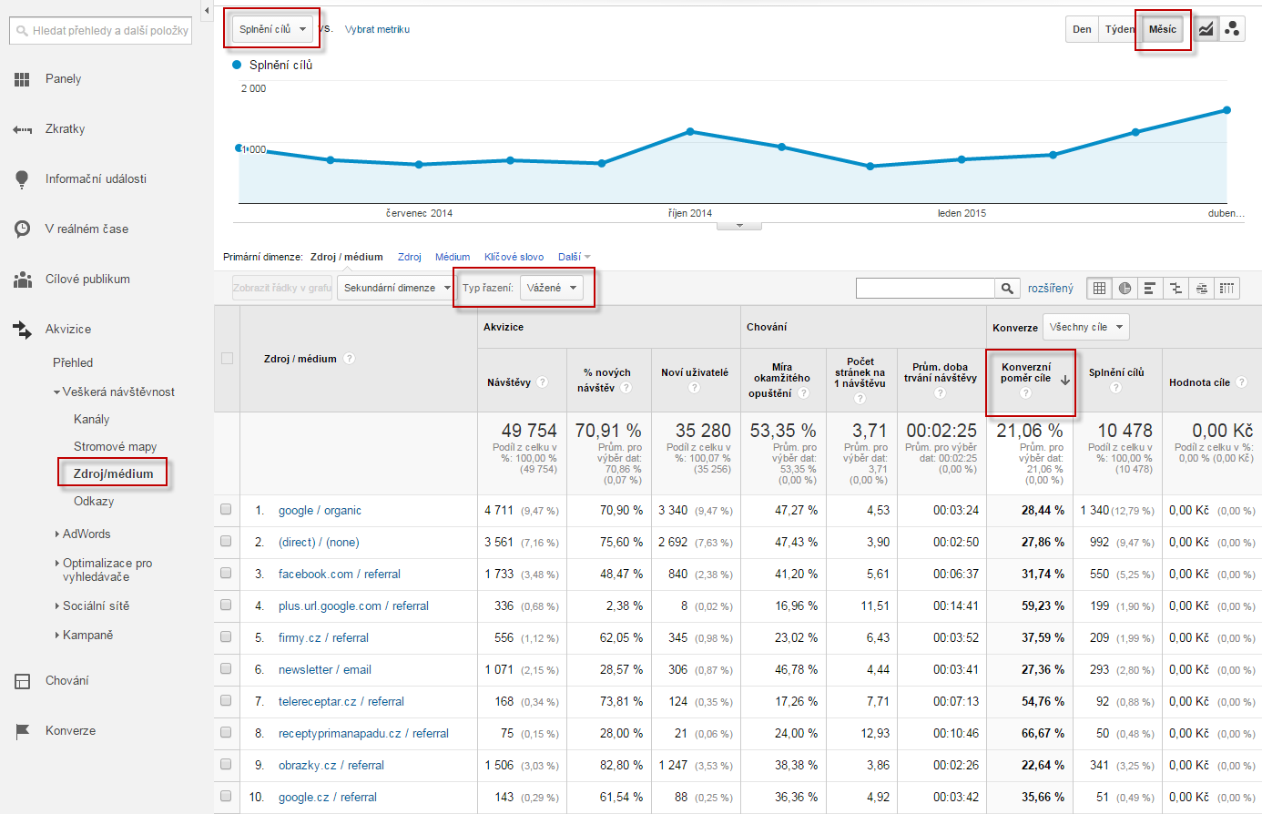This screenshot has width=1262, height=814.
Task: Switch to the motion chart icon
Action: point(1234,29)
